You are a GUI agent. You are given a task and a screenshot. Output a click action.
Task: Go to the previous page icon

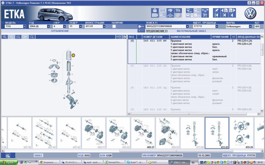(x=224, y=10)
